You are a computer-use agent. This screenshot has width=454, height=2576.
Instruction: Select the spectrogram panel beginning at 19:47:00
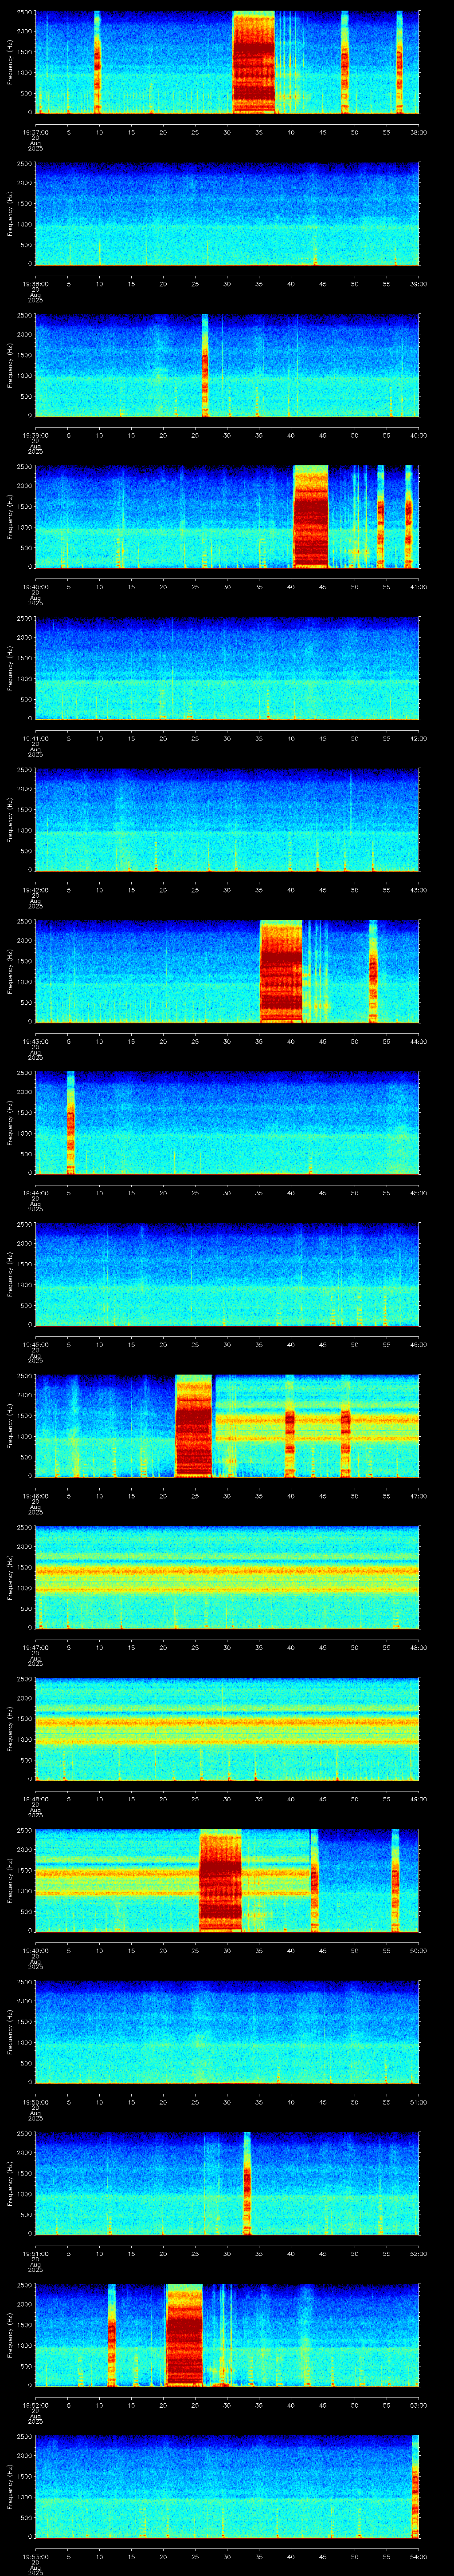(227, 1577)
